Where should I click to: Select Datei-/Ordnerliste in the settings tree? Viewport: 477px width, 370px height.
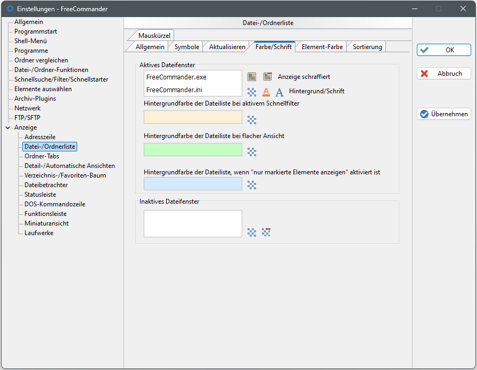(50, 147)
